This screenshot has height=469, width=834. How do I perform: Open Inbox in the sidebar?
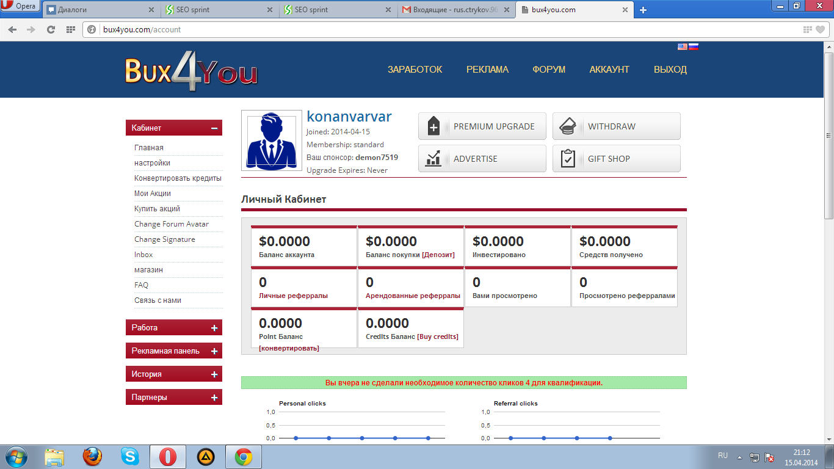click(143, 255)
